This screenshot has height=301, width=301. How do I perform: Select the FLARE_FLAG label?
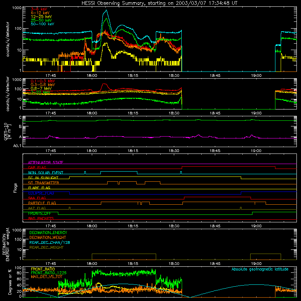click(39, 188)
